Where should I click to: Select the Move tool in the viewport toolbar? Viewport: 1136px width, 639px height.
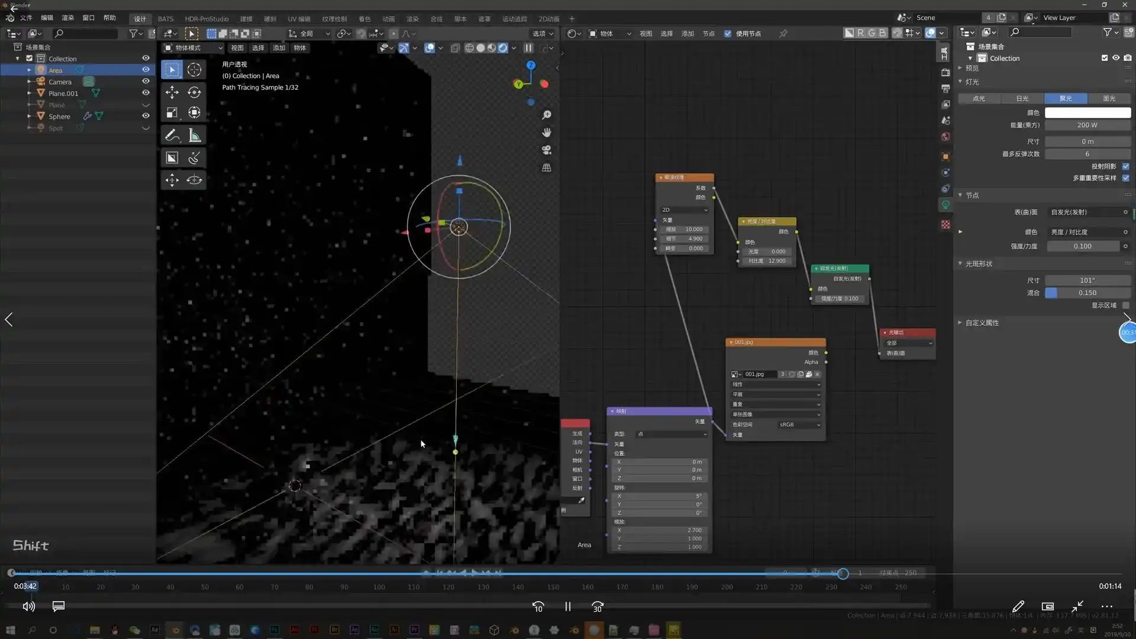click(x=172, y=92)
